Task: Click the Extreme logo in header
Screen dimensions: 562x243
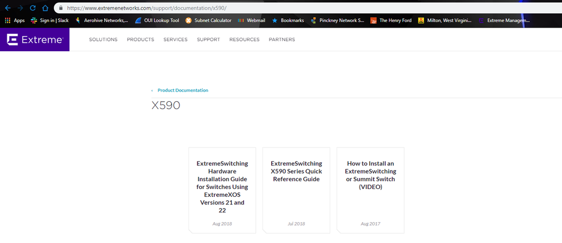Action: (34, 40)
